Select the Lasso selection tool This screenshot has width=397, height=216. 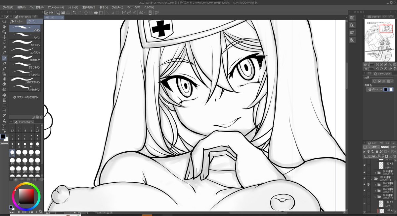tap(4, 43)
